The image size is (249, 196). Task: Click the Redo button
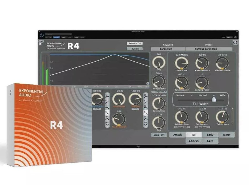coord(82,37)
